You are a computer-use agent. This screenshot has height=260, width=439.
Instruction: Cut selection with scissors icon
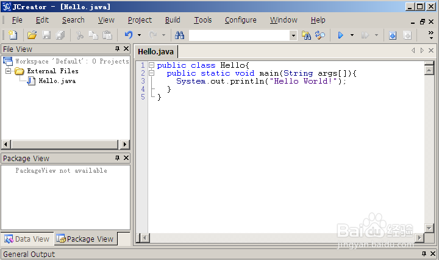(x=80, y=35)
